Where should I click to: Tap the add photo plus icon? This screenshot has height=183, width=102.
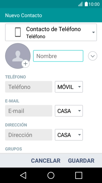point(26,64)
